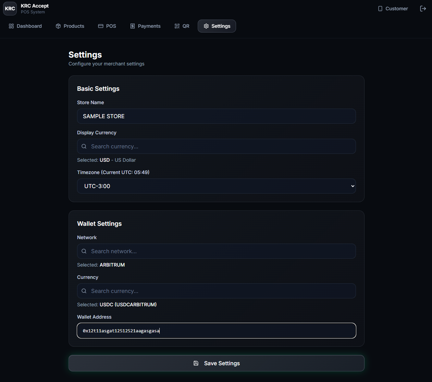Screen dimensions: 432x382
Task: Click the save disk icon on Save Settings
Action: pos(196,363)
